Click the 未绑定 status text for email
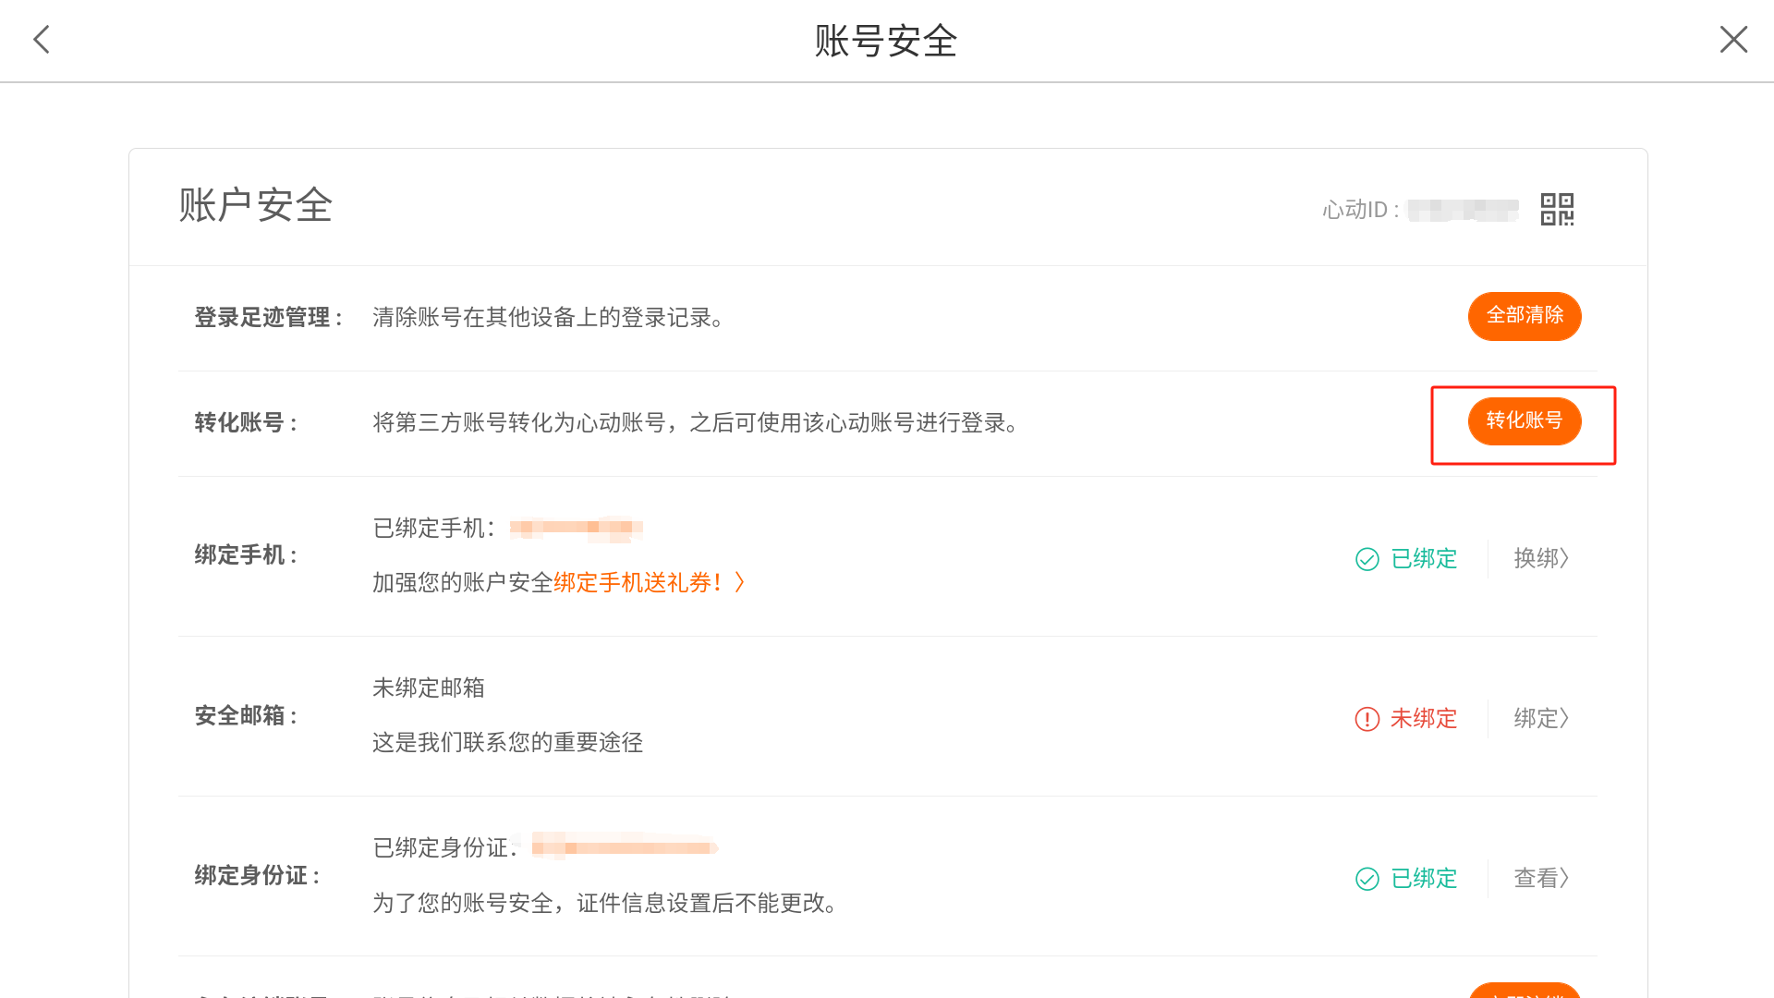Screen dimensions: 1774x998 click(1424, 719)
